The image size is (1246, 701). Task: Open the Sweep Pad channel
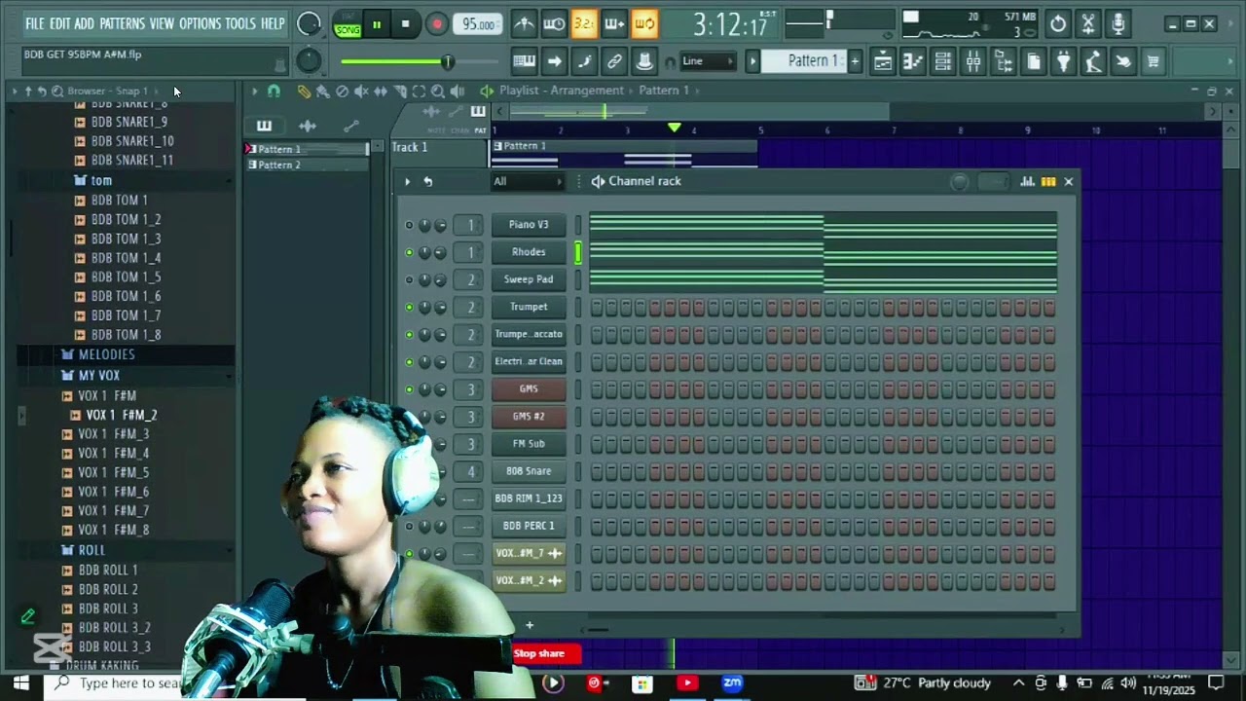(529, 279)
